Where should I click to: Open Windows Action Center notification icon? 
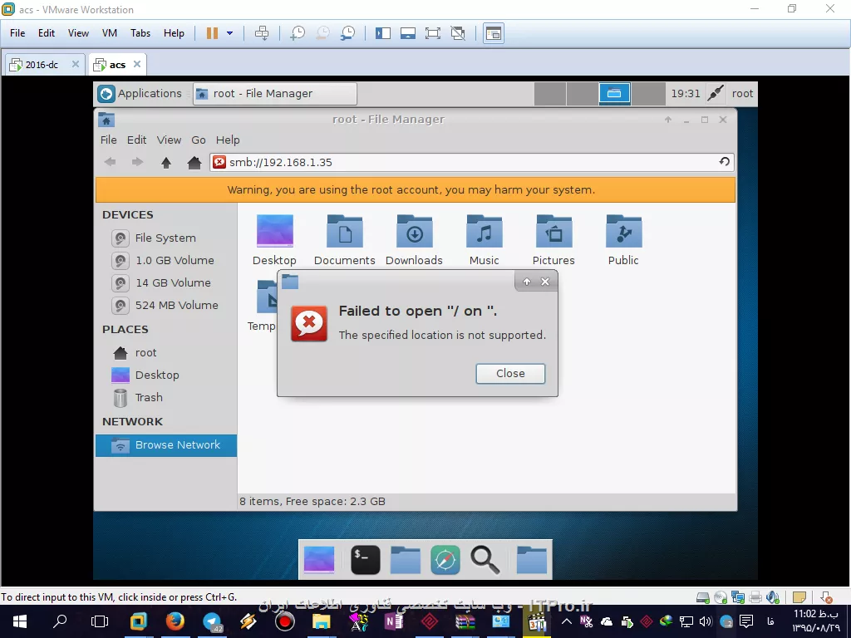coord(746,621)
